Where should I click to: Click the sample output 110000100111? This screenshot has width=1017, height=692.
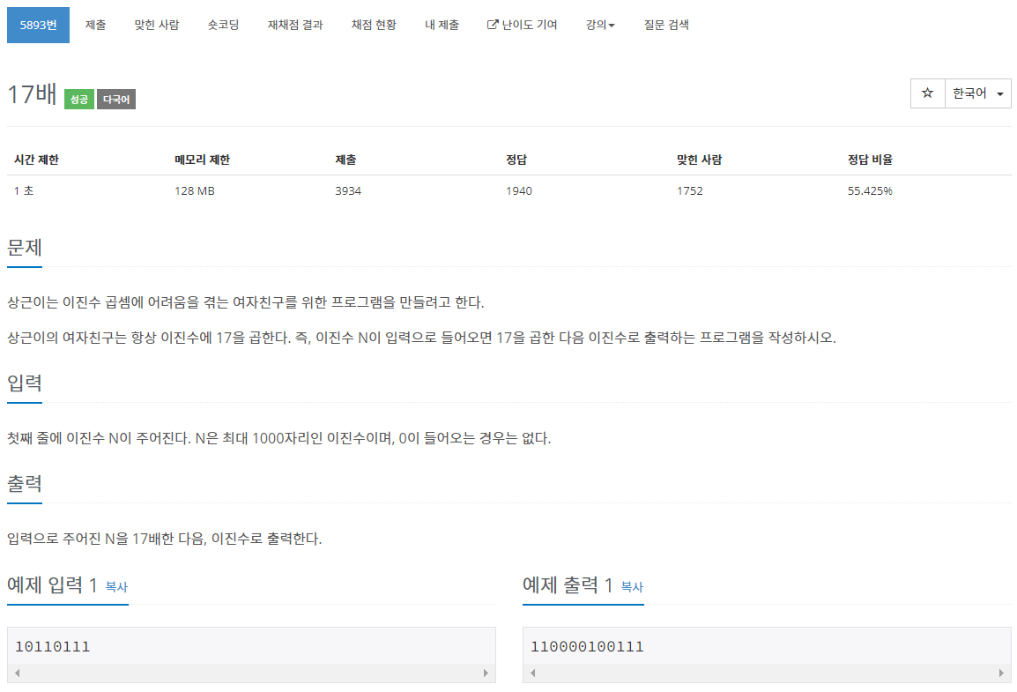click(587, 647)
